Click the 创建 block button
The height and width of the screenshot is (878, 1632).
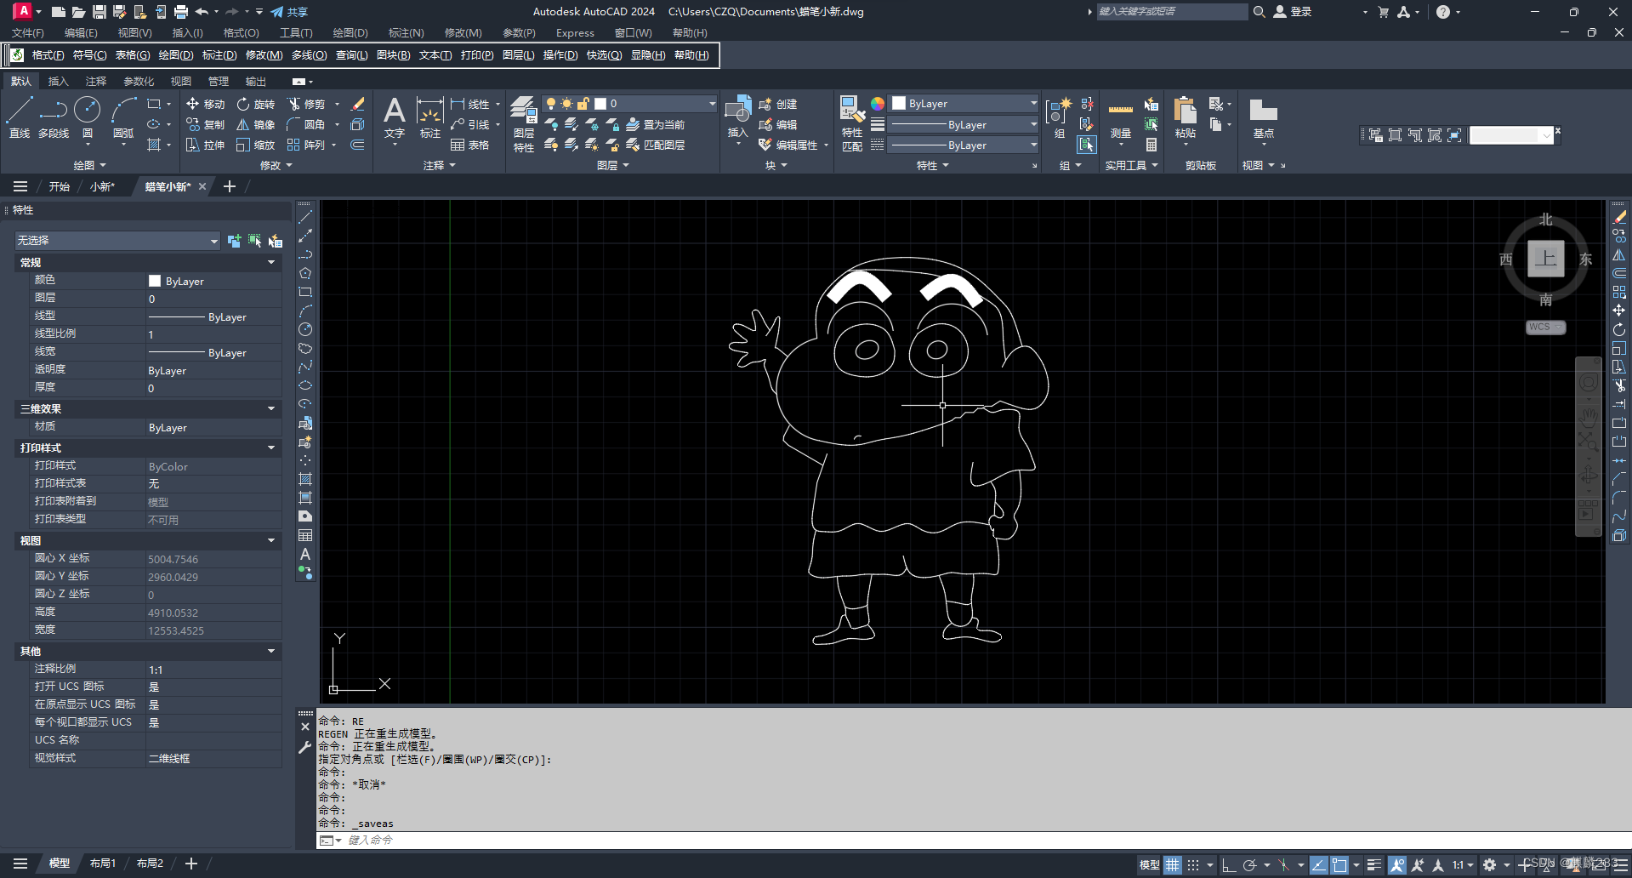click(778, 104)
